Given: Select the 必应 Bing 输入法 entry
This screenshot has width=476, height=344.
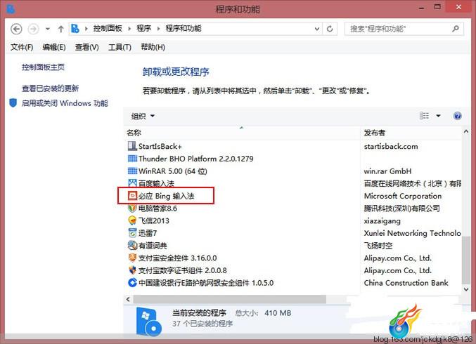Looking at the screenshot, I should coord(167,196).
